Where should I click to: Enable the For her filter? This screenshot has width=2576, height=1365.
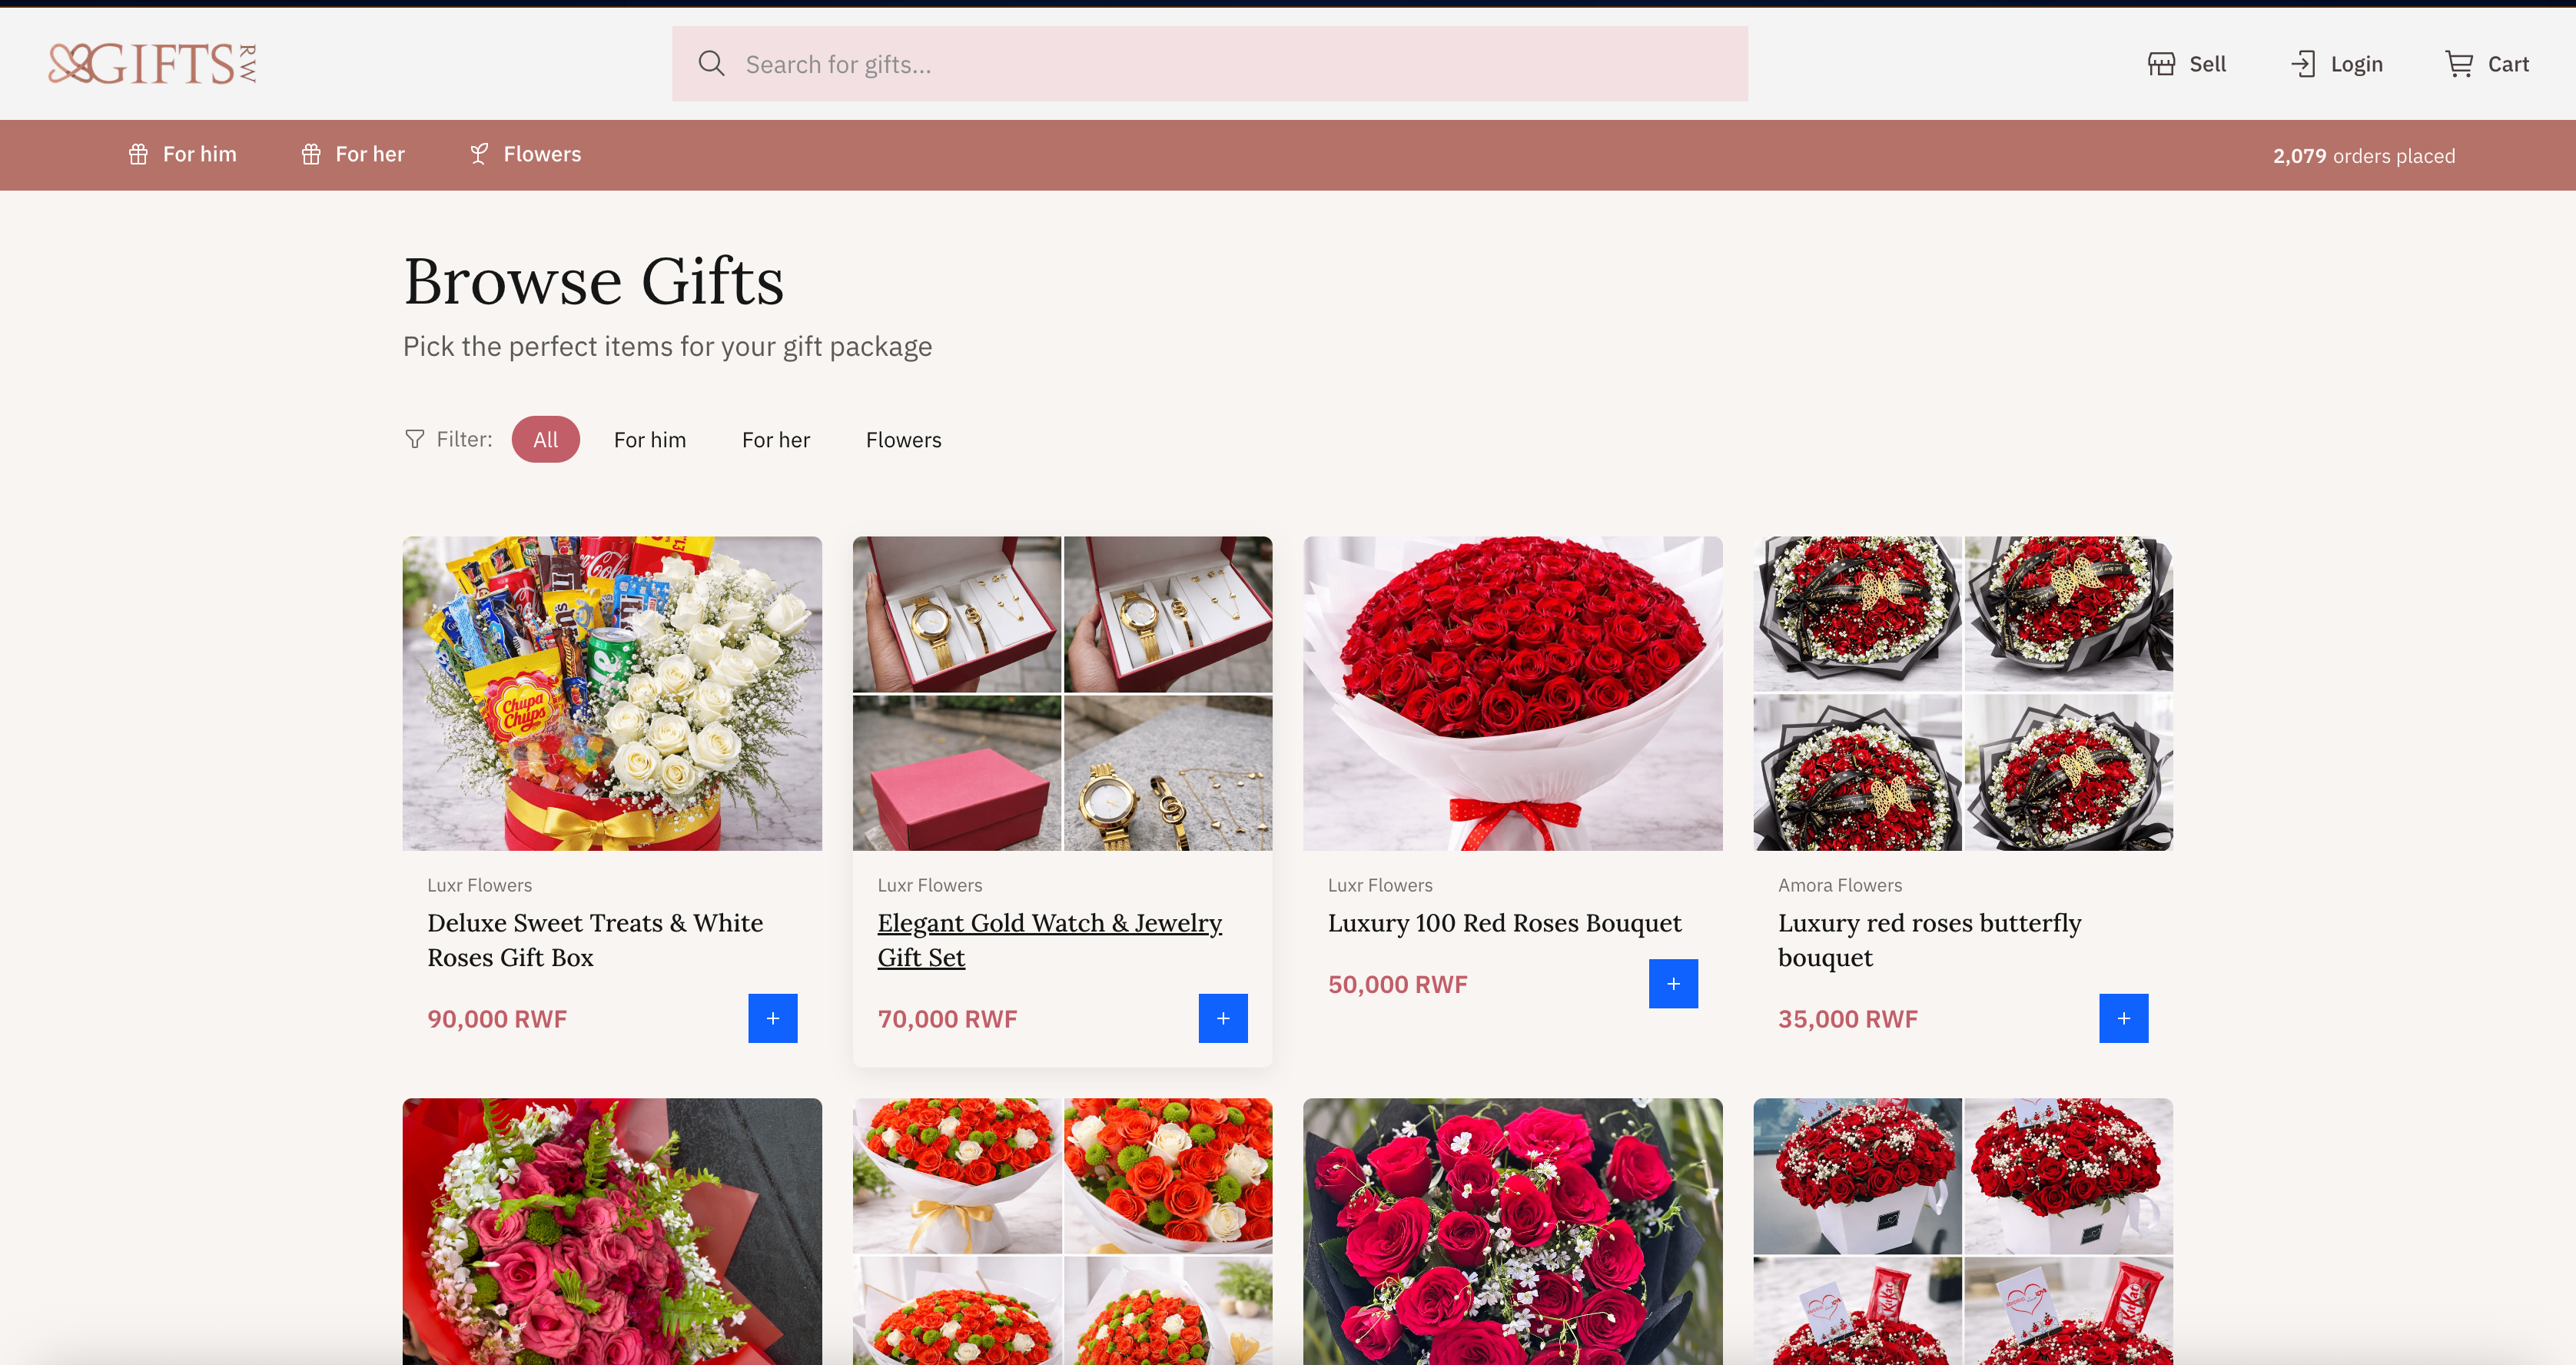776,439
